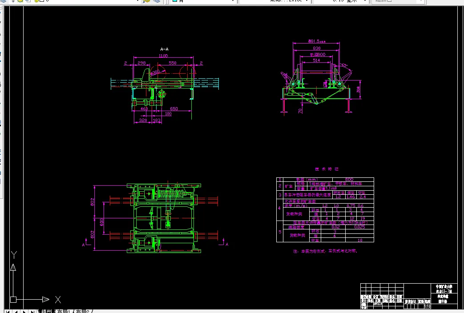Select the upper 602 vertical dimension
Image resolution: width=464 pixels, height=313 pixels.
click(x=93, y=202)
